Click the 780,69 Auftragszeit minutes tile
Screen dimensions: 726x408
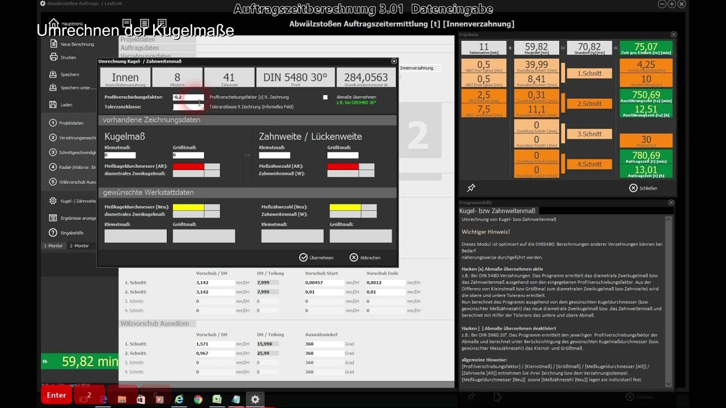click(x=646, y=156)
